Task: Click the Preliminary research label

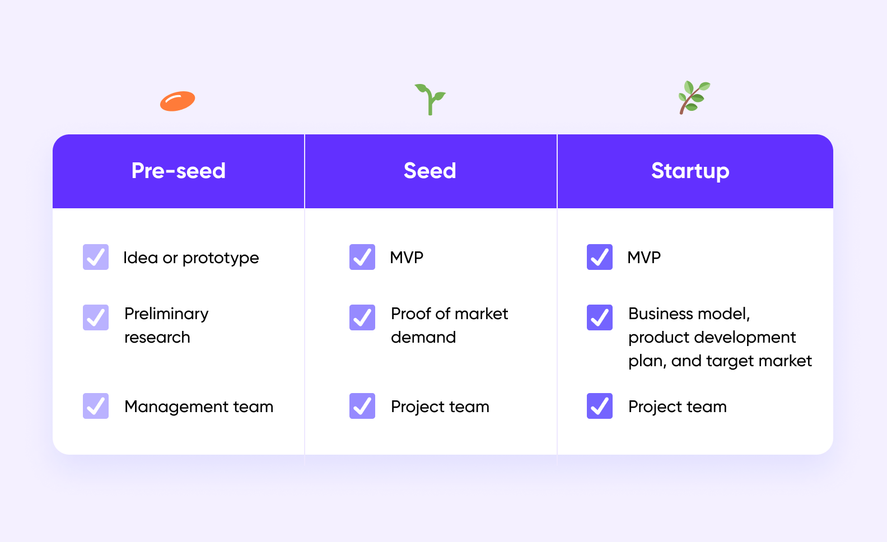Action: point(166,325)
